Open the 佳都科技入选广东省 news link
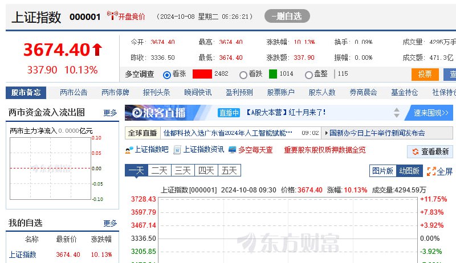Image resolution: width=456 pixels, height=263 pixels. (x=227, y=133)
